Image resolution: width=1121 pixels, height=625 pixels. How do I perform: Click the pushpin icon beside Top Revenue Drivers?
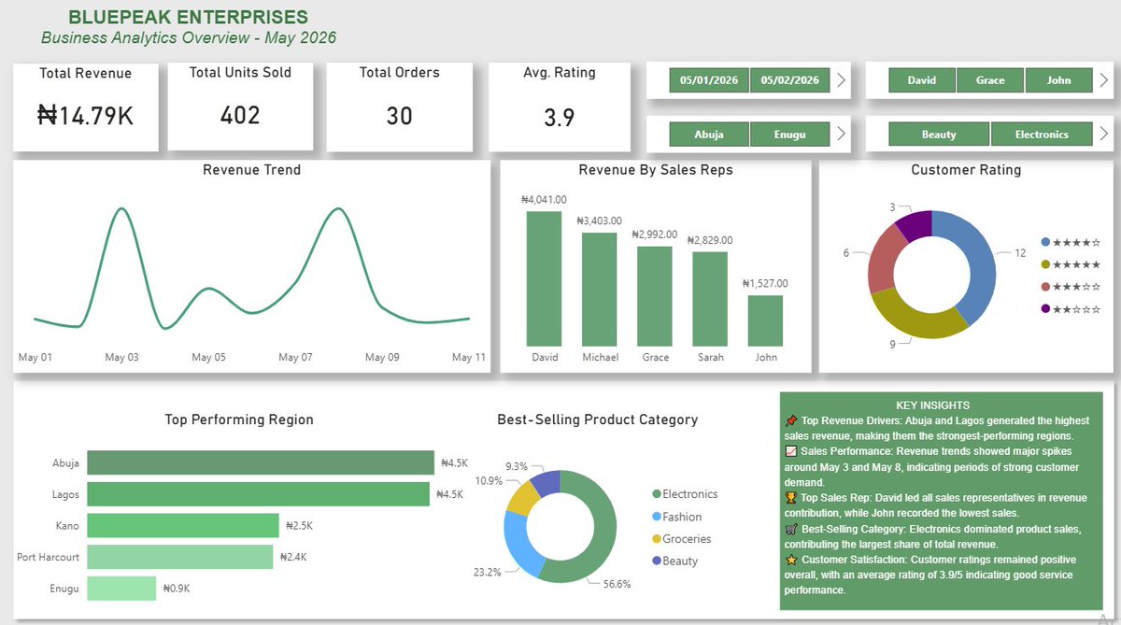click(x=791, y=421)
